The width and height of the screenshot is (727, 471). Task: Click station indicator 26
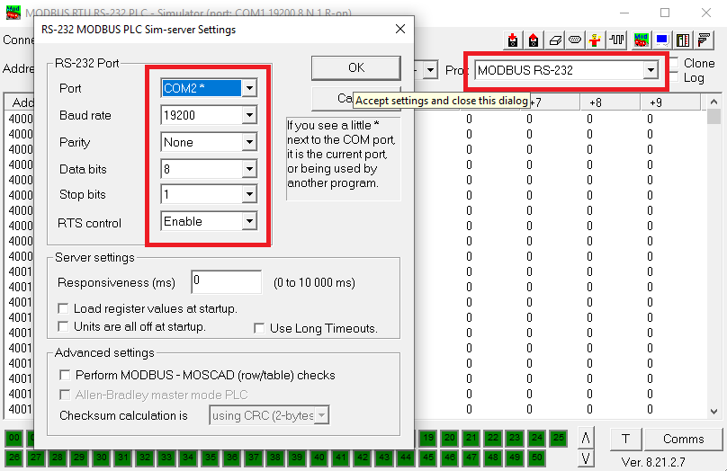[13, 458]
